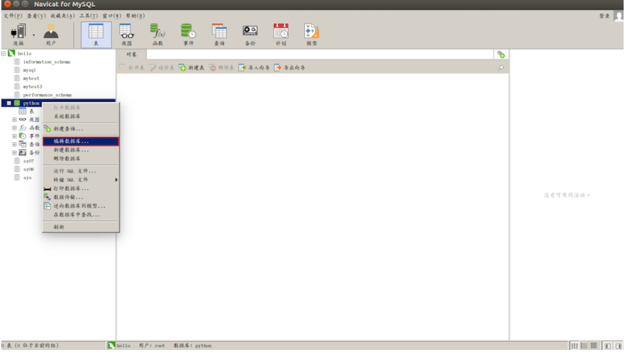The image size is (629, 354).
Task: Click the list view icon in status bar
Action: 574,346
